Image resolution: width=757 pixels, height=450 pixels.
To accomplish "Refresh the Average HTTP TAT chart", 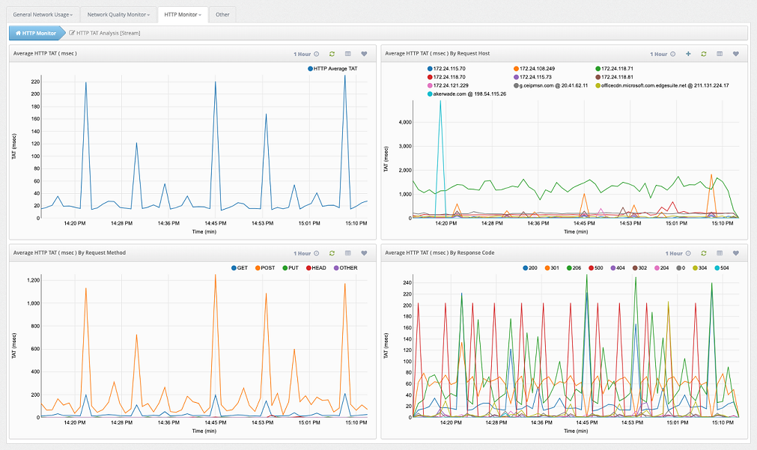I will pyautogui.click(x=332, y=54).
